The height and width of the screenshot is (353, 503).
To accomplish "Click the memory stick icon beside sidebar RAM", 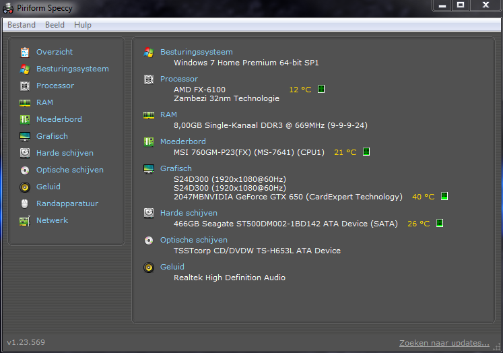I will 25,102.
